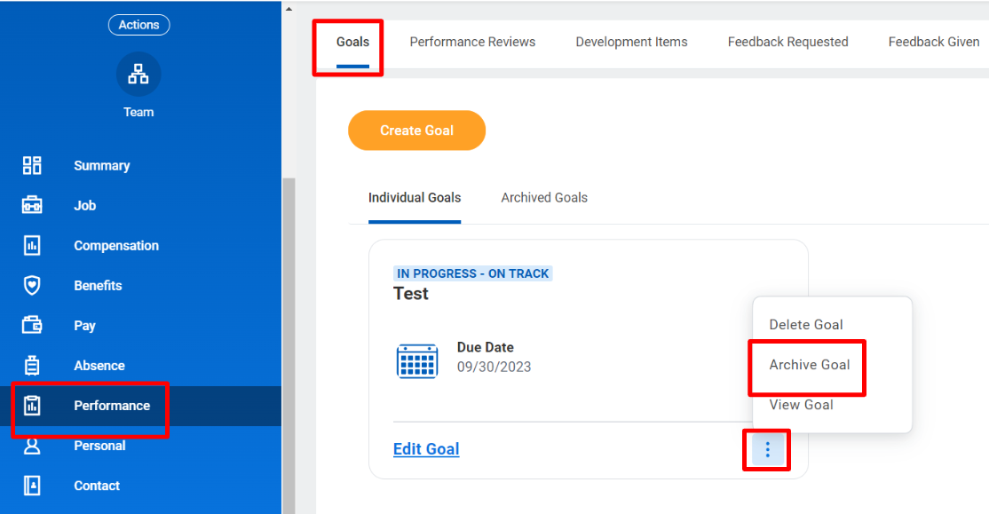Open the Archived Goals tab
The width and height of the screenshot is (989, 514).
coord(544,197)
